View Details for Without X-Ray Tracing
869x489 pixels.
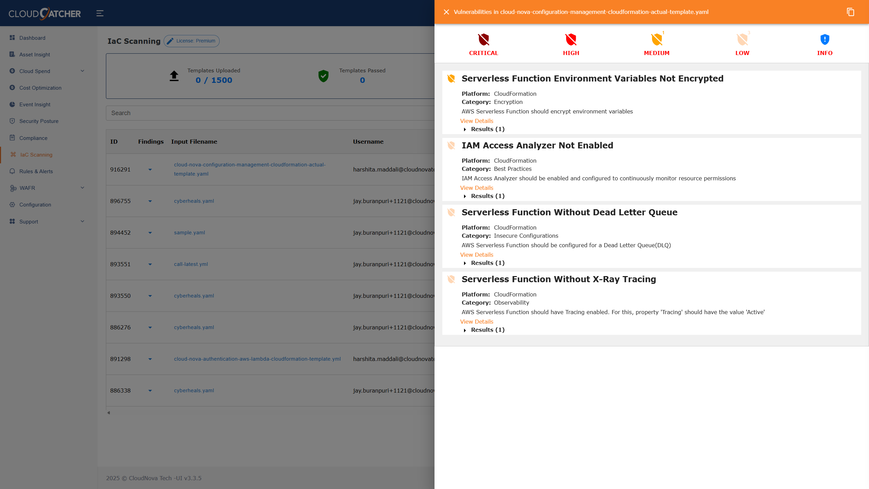tap(477, 322)
